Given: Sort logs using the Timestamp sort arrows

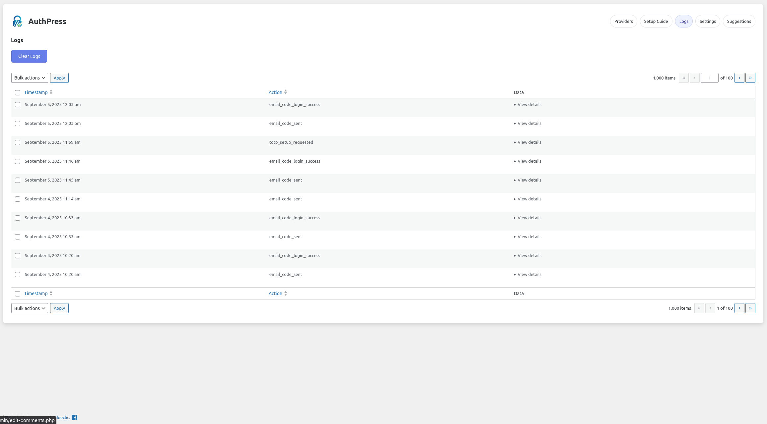Looking at the screenshot, I should coord(51,92).
